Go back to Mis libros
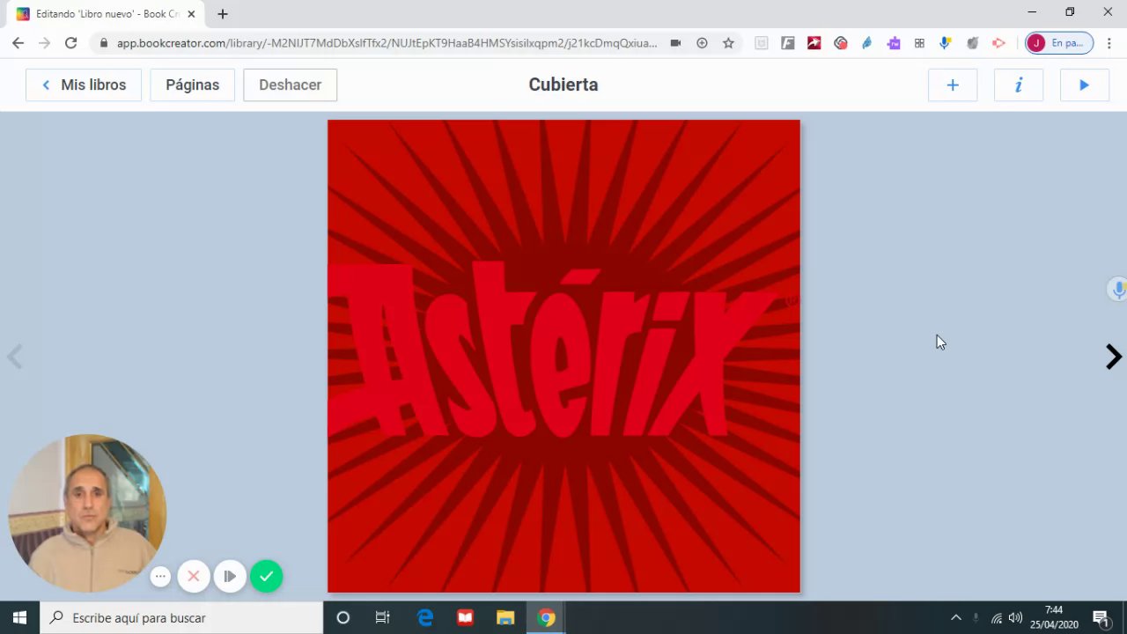Image resolution: width=1127 pixels, height=634 pixels. (x=84, y=85)
